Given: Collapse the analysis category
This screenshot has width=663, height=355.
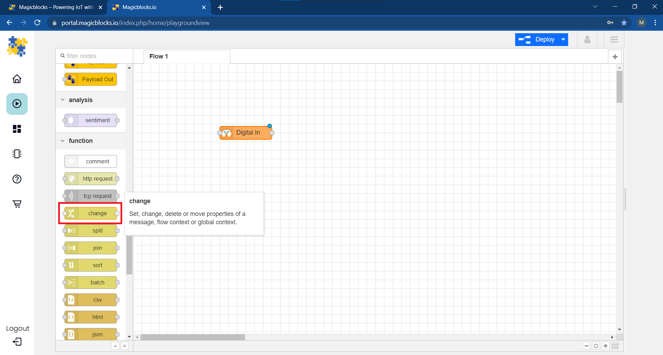Looking at the screenshot, I should click(63, 100).
